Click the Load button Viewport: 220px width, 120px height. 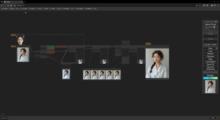210,51
